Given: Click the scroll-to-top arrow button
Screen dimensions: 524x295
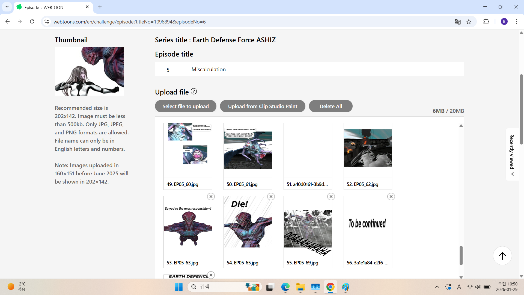Looking at the screenshot, I should pos(502,256).
